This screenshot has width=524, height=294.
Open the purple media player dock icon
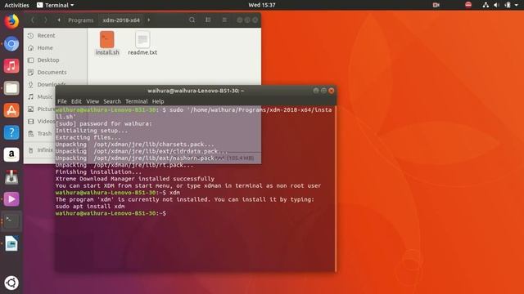click(11, 199)
